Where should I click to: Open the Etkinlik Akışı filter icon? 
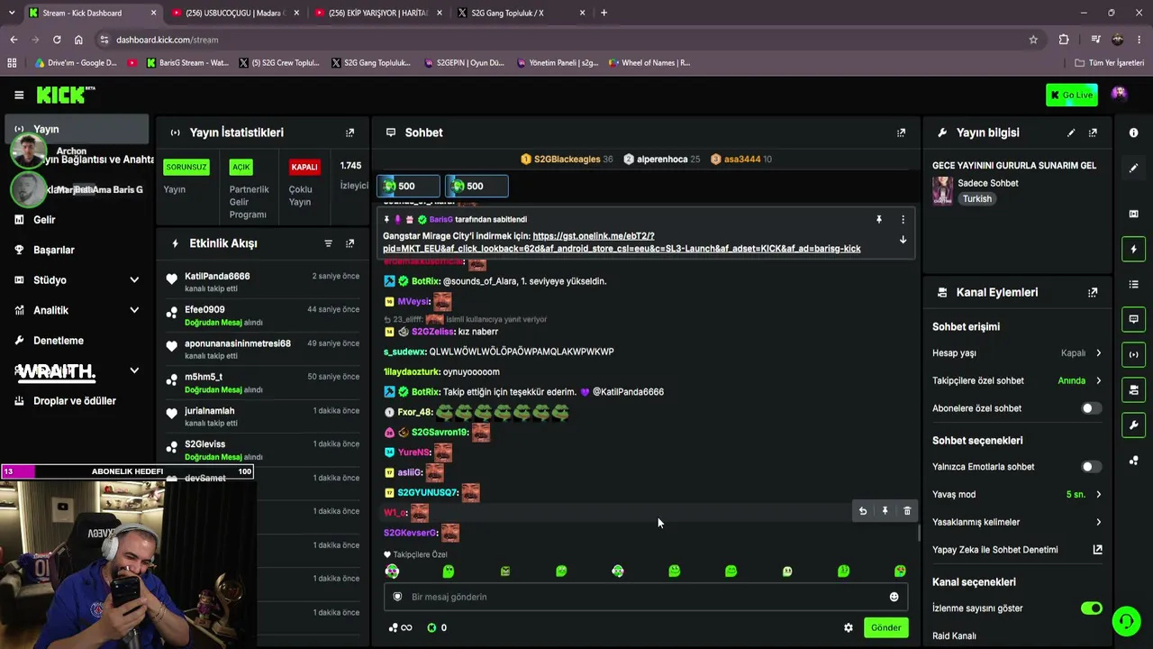pyautogui.click(x=328, y=243)
